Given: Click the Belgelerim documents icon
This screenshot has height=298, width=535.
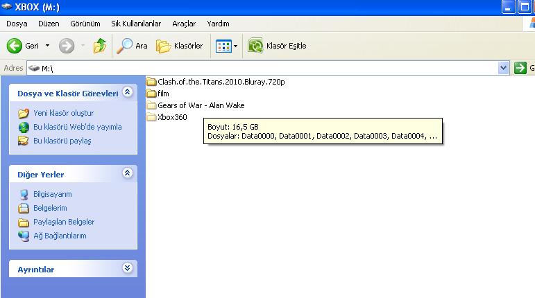Looking at the screenshot, I should pos(23,208).
